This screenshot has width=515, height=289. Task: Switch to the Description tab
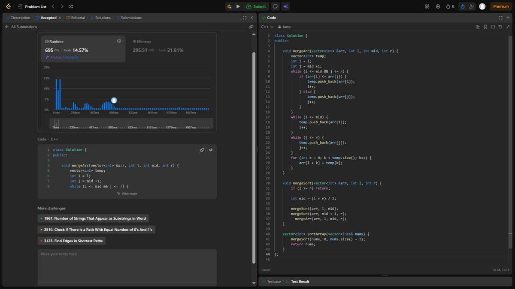[x=20, y=18]
